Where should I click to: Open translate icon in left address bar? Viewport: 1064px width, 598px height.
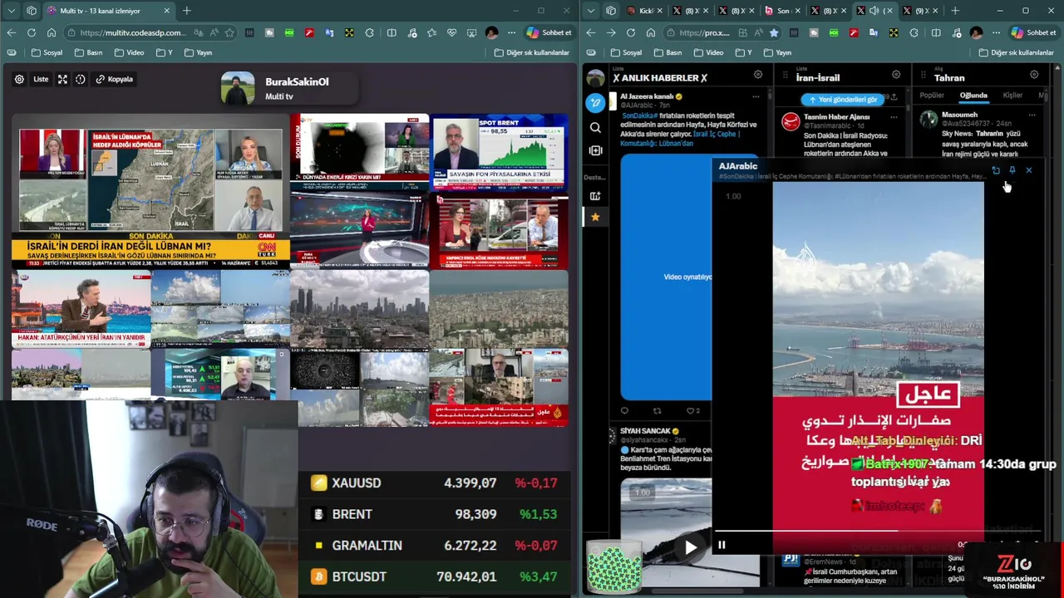198,32
